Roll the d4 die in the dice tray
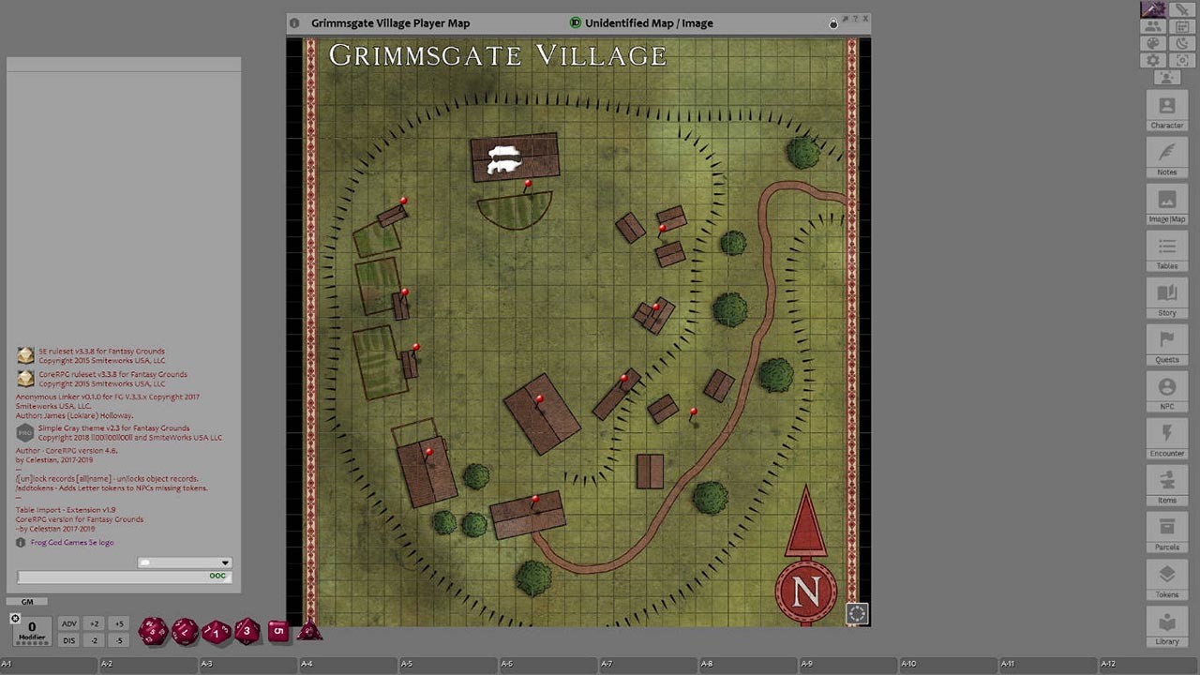Screen dimensions: 1200x675 309,632
